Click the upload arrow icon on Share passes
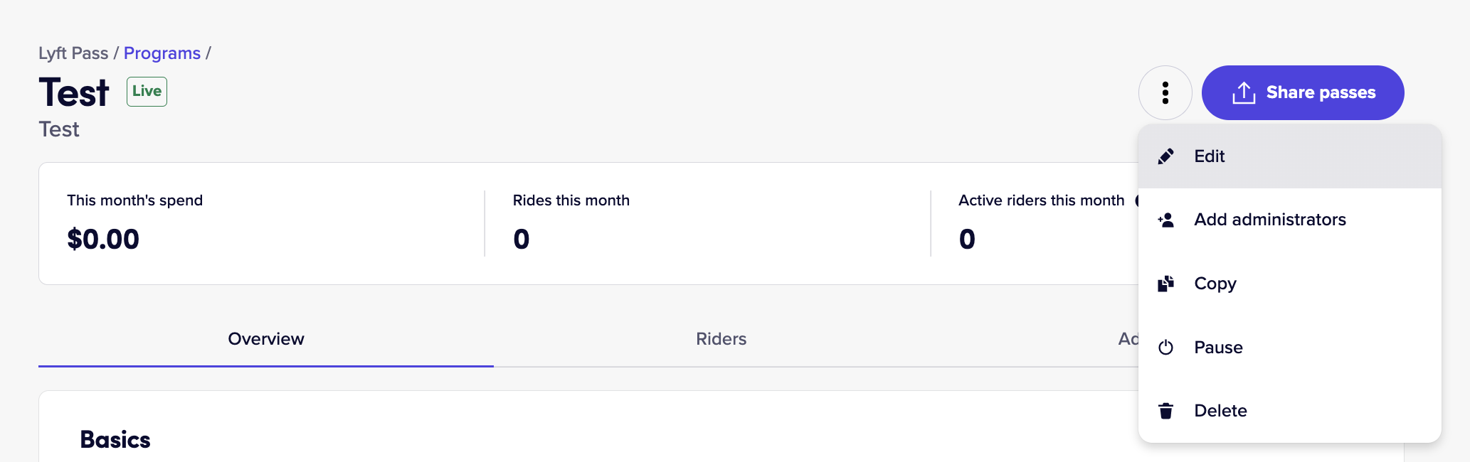 click(x=1244, y=92)
